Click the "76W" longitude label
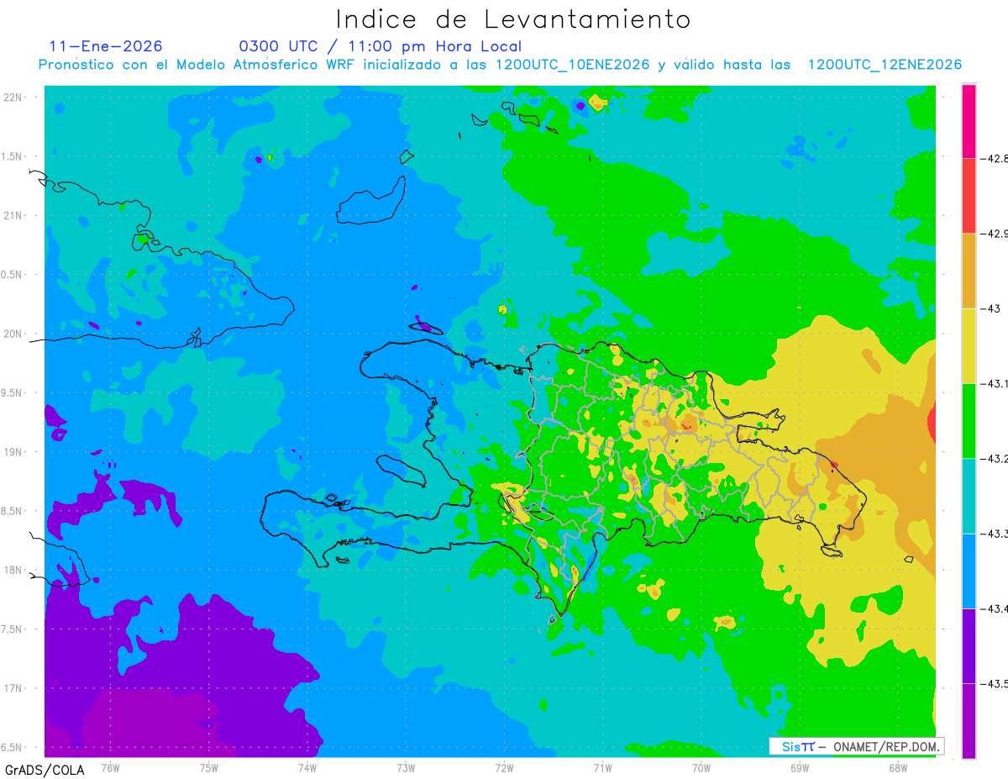The image size is (1008, 779). [x=110, y=767]
